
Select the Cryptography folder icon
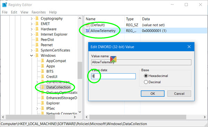click(37, 18)
